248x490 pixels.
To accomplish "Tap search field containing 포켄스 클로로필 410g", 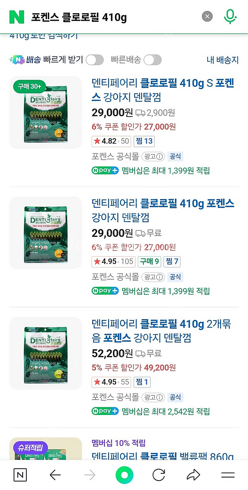I will pos(112,17).
